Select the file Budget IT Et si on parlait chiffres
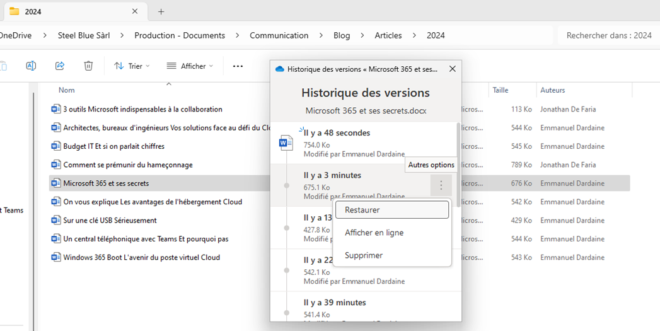This screenshot has height=331, width=660. click(x=113, y=146)
